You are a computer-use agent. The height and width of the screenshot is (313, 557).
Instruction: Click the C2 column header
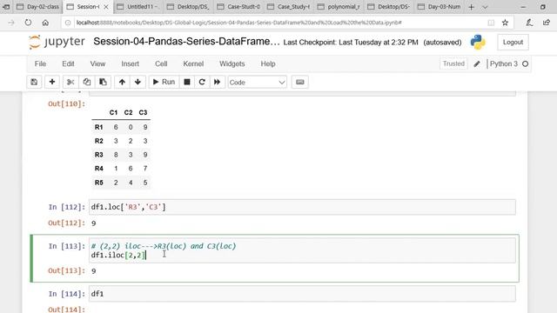click(128, 112)
